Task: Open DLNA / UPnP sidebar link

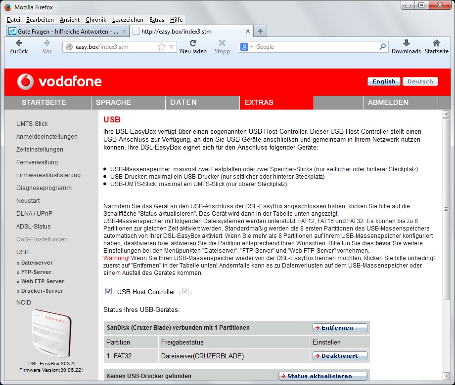Action: (x=34, y=214)
